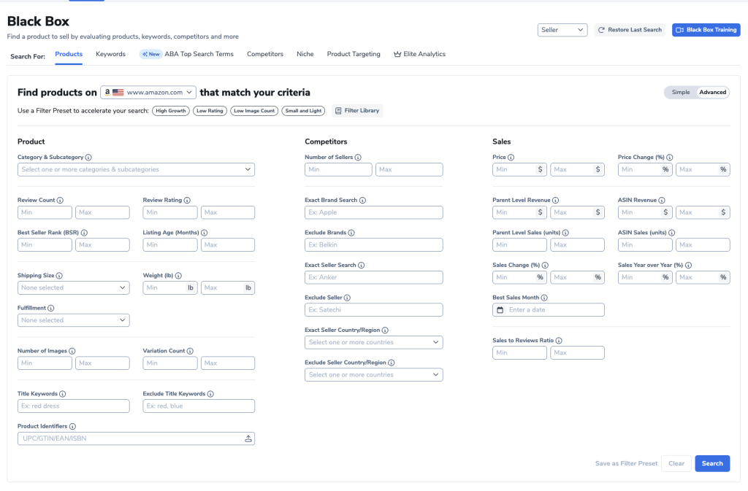Click the info icon next to Parent Level Revenue
The height and width of the screenshot is (491, 748).
pos(556,200)
